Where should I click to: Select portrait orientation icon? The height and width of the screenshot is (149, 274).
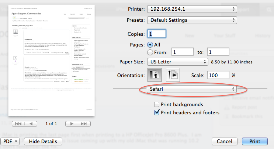coord(155,75)
